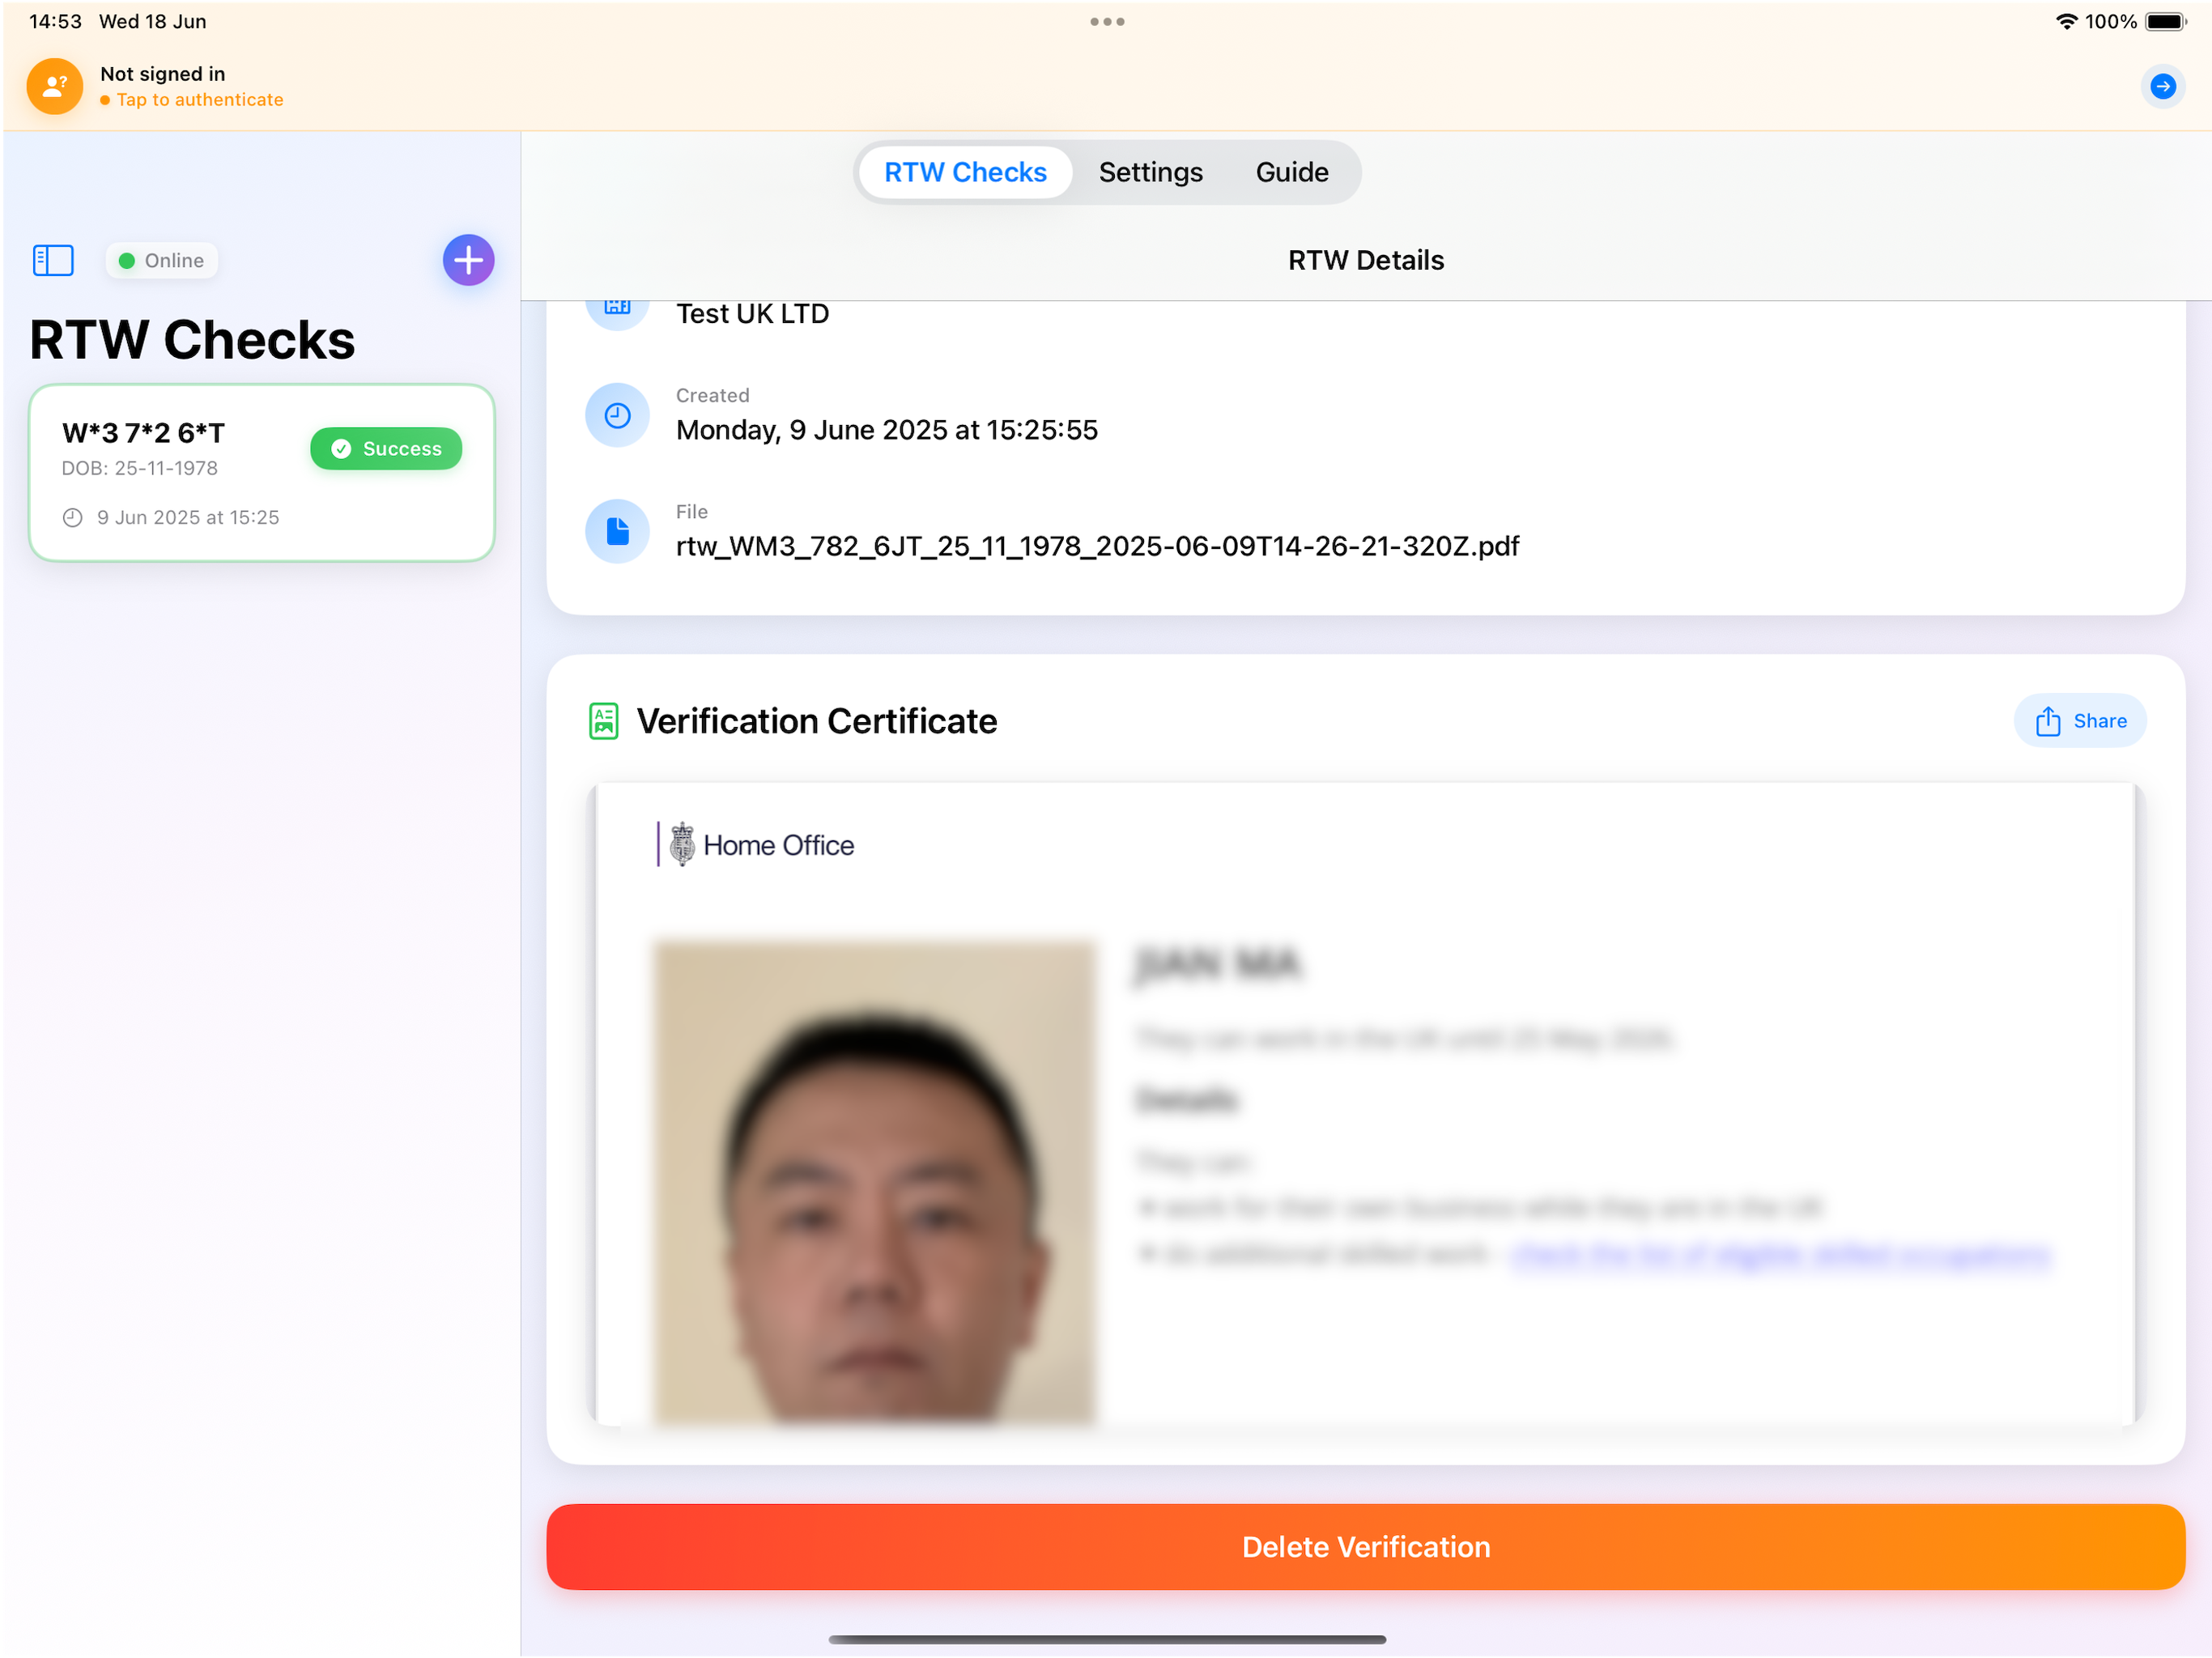
Task: Click the Success status badge
Action: click(x=386, y=448)
